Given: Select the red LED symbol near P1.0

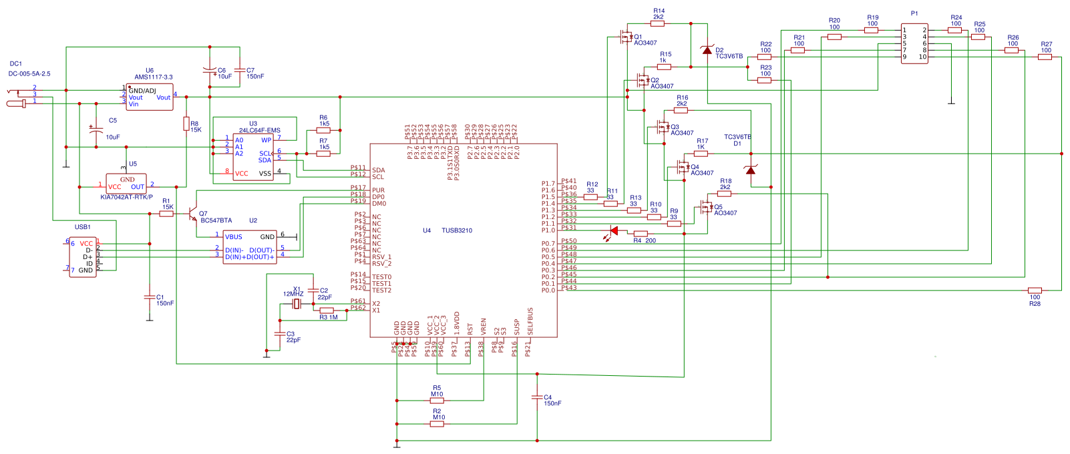Looking at the screenshot, I should 612,232.
